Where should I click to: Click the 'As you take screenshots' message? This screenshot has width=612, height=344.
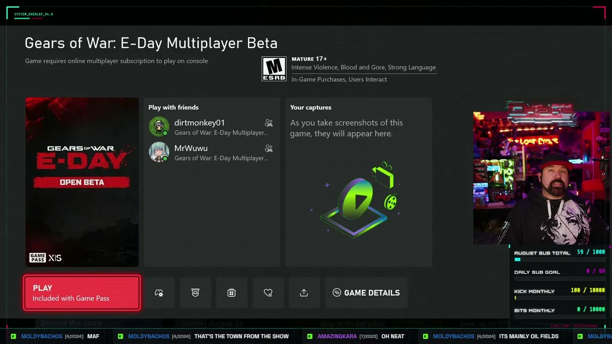coord(347,128)
